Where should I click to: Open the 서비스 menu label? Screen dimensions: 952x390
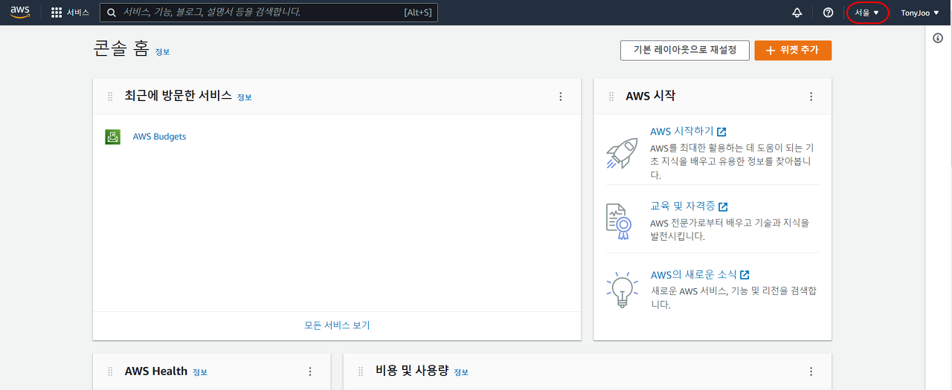[x=78, y=13]
